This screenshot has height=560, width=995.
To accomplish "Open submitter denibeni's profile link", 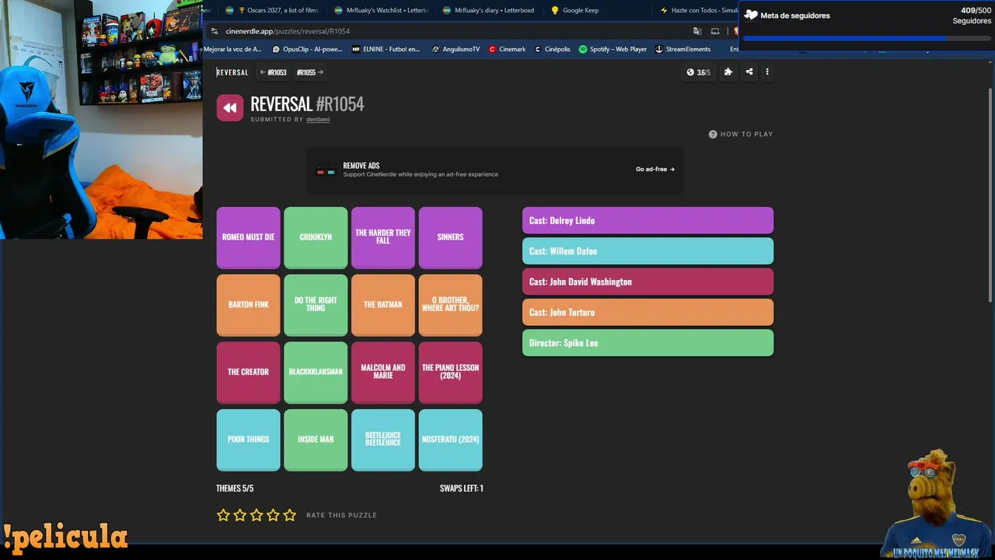I will coord(318,120).
